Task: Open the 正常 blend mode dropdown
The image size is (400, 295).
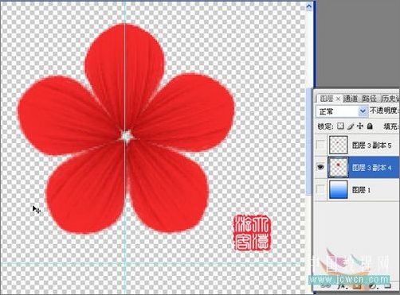Action: coord(341,111)
